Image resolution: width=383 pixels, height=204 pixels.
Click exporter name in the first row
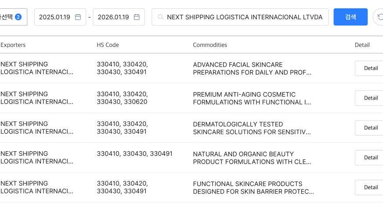pos(37,68)
